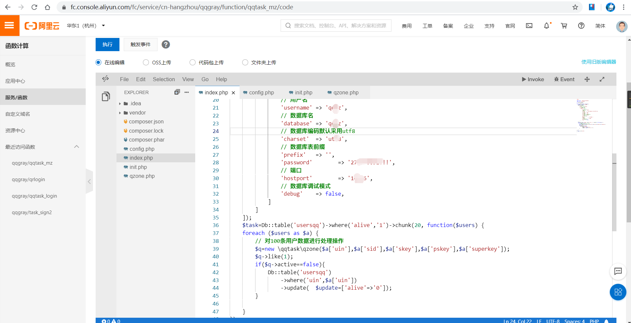Open the help question mark in header
The image size is (631, 323).
[x=581, y=26]
